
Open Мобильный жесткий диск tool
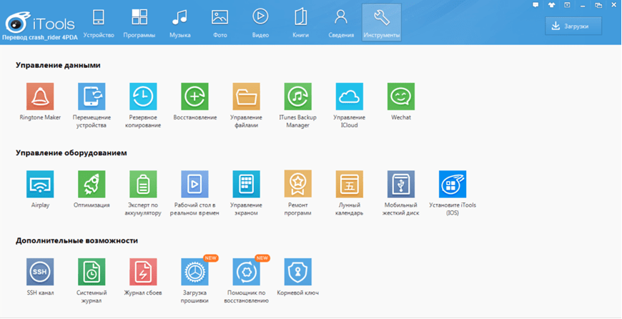pos(401,184)
